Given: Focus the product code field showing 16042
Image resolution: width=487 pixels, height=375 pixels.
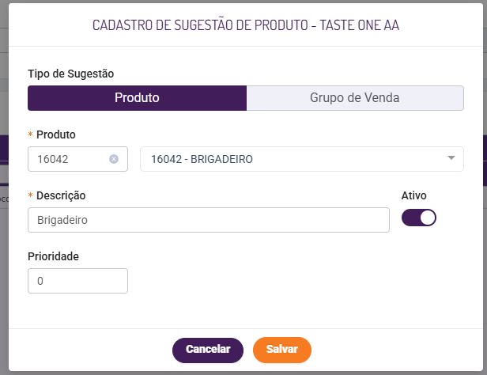Looking at the screenshot, I should tap(70, 159).
